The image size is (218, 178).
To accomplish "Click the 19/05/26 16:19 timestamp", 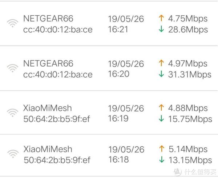I will point(126,113).
